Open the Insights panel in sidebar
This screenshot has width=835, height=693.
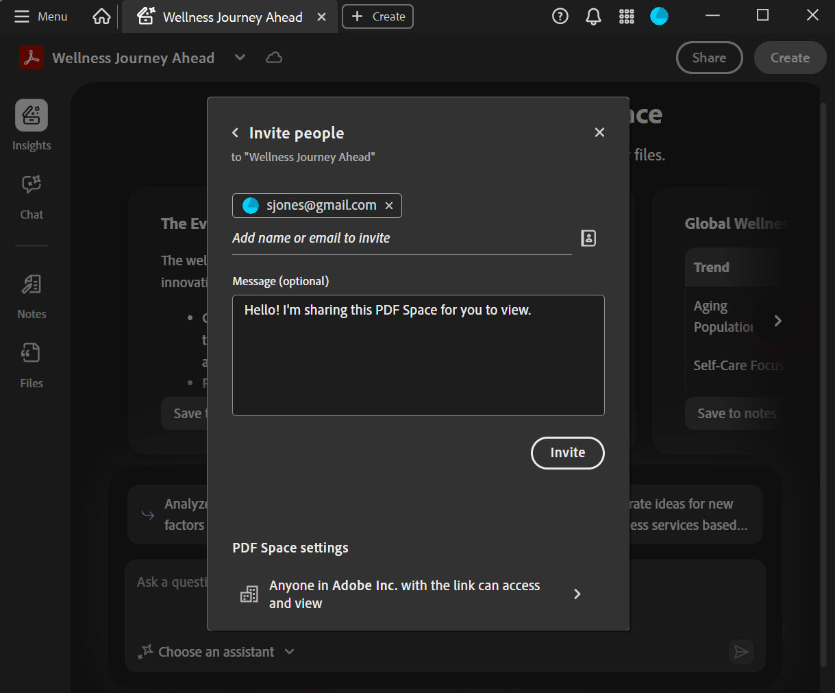(32, 125)
